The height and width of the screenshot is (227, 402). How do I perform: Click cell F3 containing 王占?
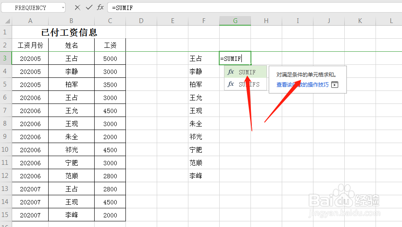[204, 58]
